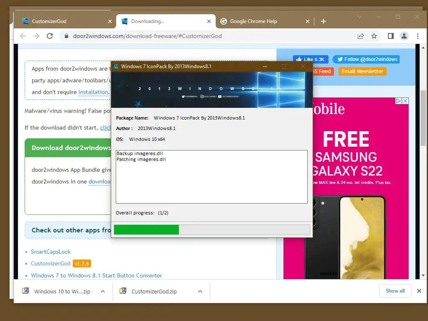Screen dimensions: 428x321
Task: Follow the 'installation' link
Action: pyautogui.click(x=93, y=92)
